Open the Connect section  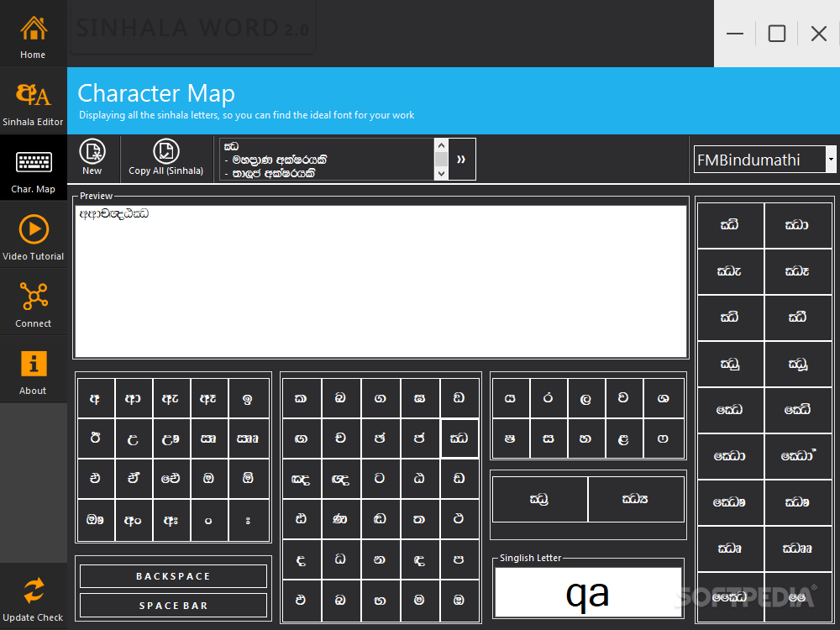coord(34,302)
